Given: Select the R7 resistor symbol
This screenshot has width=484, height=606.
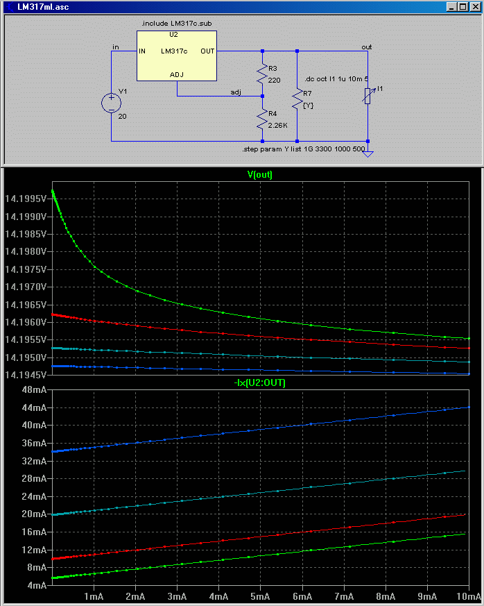Looking at the screenshot, I should 297,99.
